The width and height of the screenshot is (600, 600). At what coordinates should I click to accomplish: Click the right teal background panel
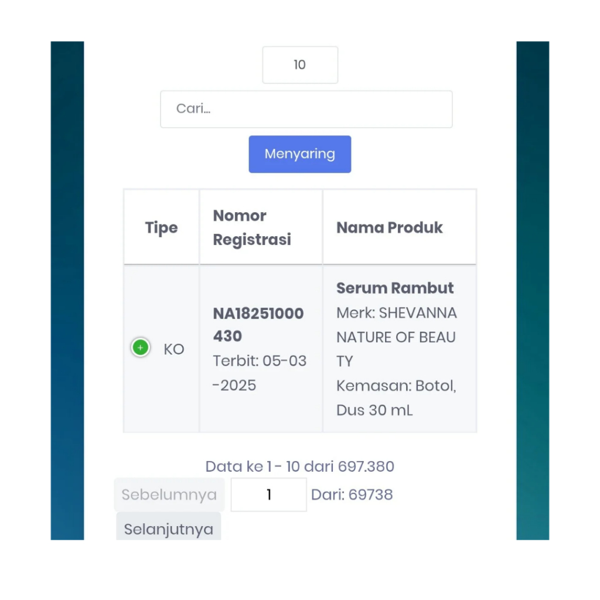point(533,291)
